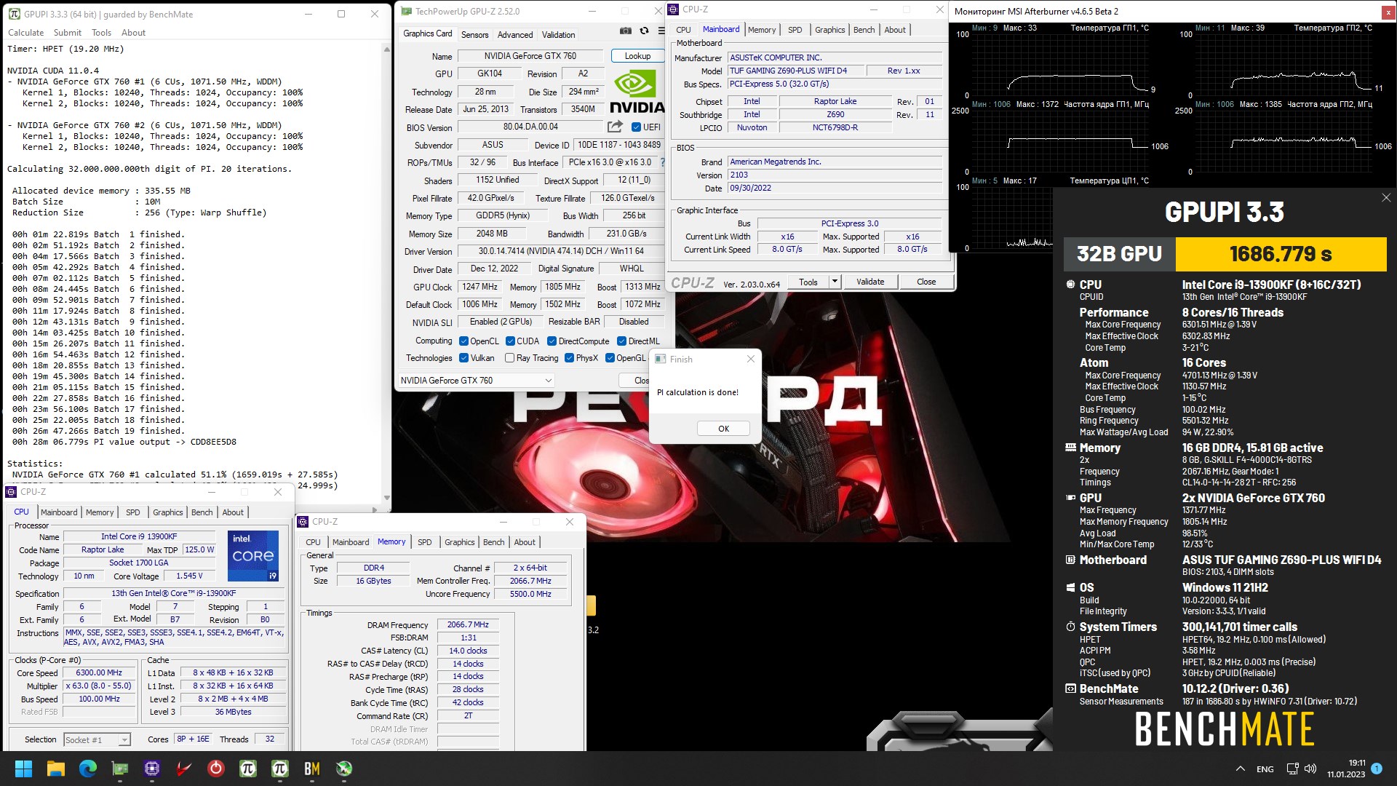Click the 1686.779 s result score
This screenshot has height=786, width=1397.
pyautogui.click(x=1280, y=254)
